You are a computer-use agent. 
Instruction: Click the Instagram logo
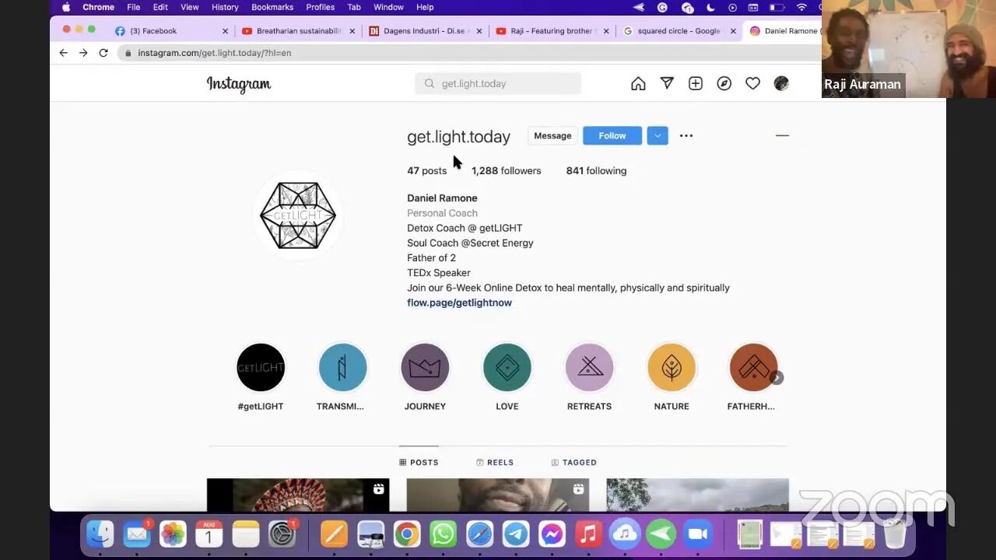tap(239, 84)
